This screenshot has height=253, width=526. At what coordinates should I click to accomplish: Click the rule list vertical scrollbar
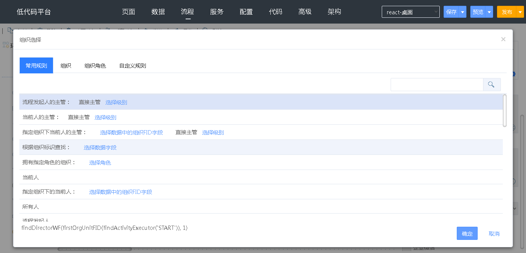pos(505,110)
